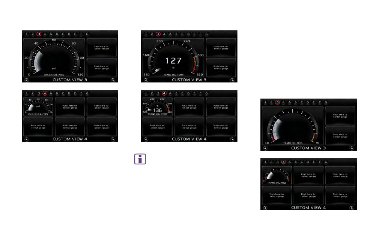Click 'CUSTOM VIEW 4' title on 136°F Trans Oil Temp screen
The image size is (379, 241).
click(x=189, y=139)
